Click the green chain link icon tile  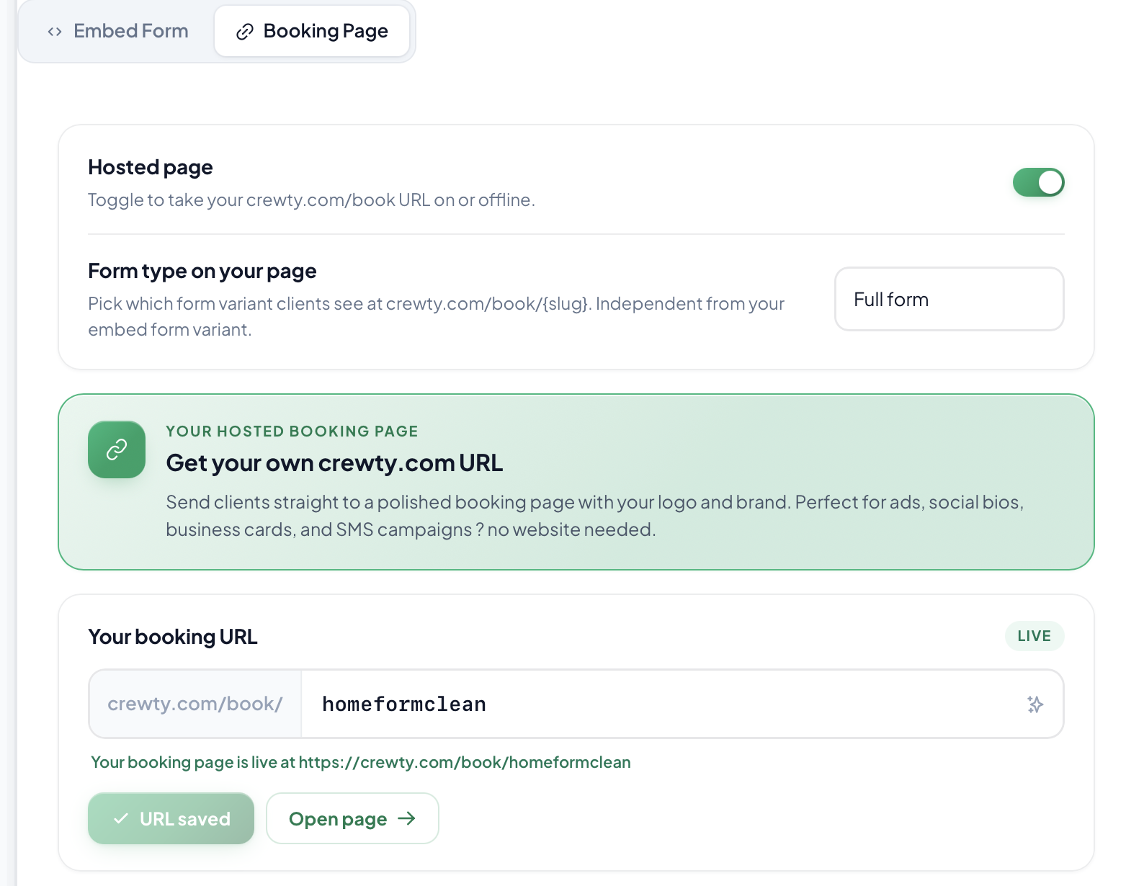117,449
